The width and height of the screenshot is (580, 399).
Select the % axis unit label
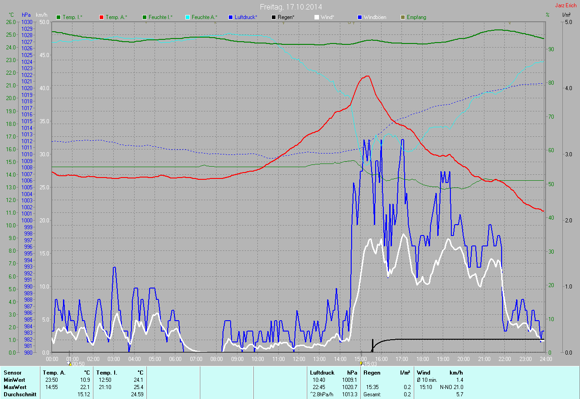click(547, 15)
